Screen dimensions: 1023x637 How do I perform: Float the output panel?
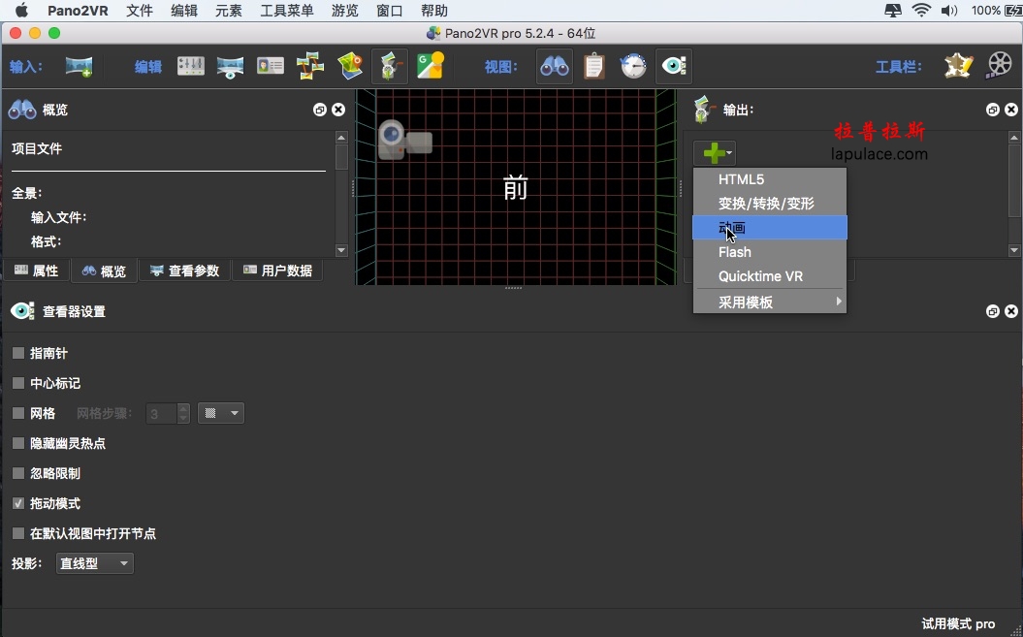point(992,110)
